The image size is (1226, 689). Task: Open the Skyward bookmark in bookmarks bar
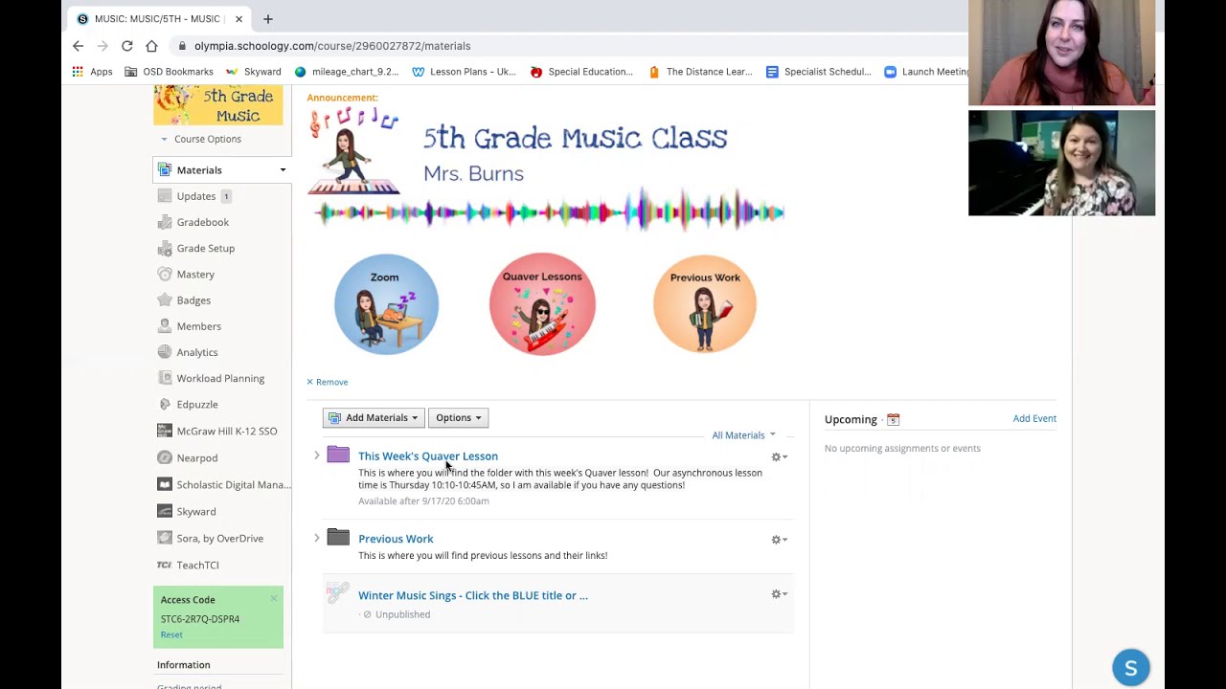click(x=254, y=72)
